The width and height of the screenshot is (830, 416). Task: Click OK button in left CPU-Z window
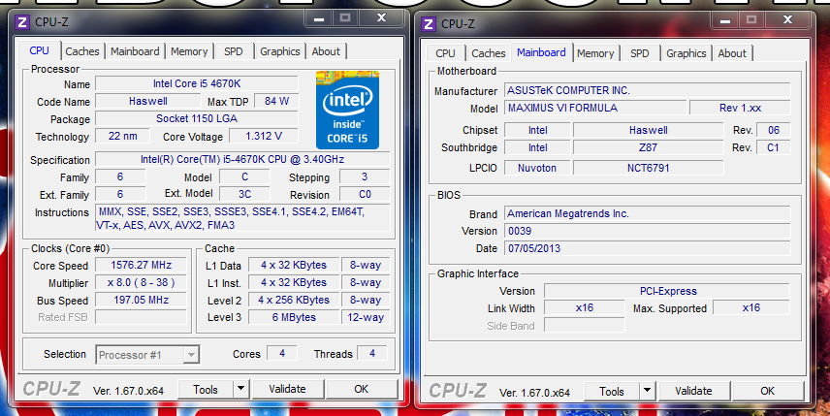point(362,389)
